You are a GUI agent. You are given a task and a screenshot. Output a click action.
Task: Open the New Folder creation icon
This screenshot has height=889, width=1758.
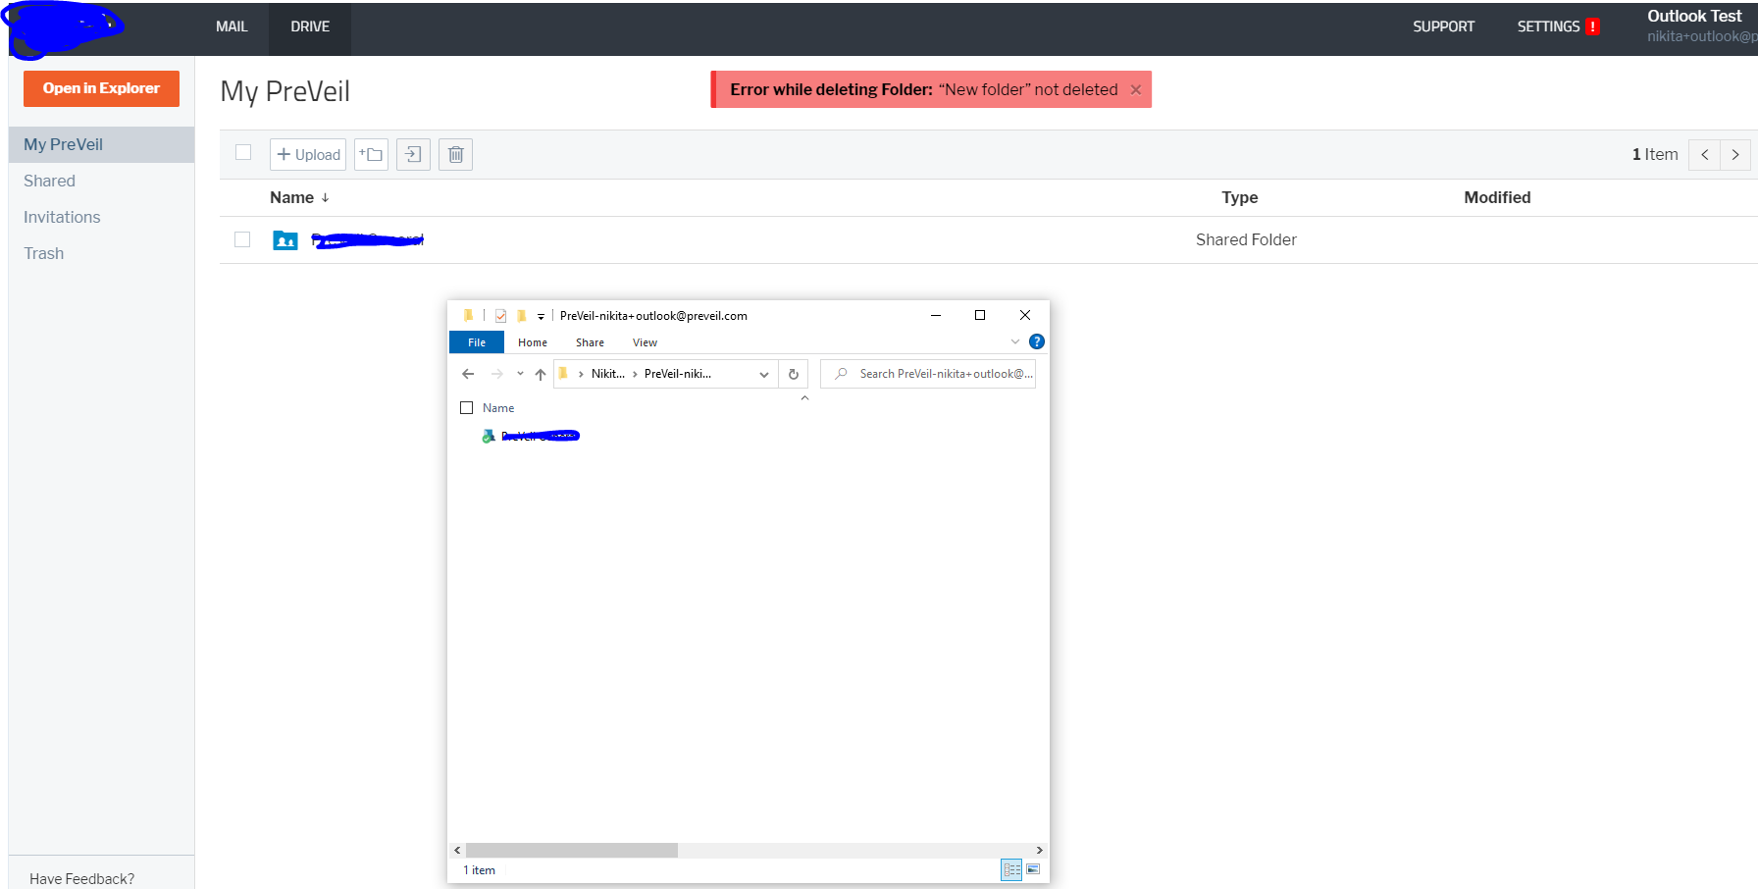(x=371, y=154)
